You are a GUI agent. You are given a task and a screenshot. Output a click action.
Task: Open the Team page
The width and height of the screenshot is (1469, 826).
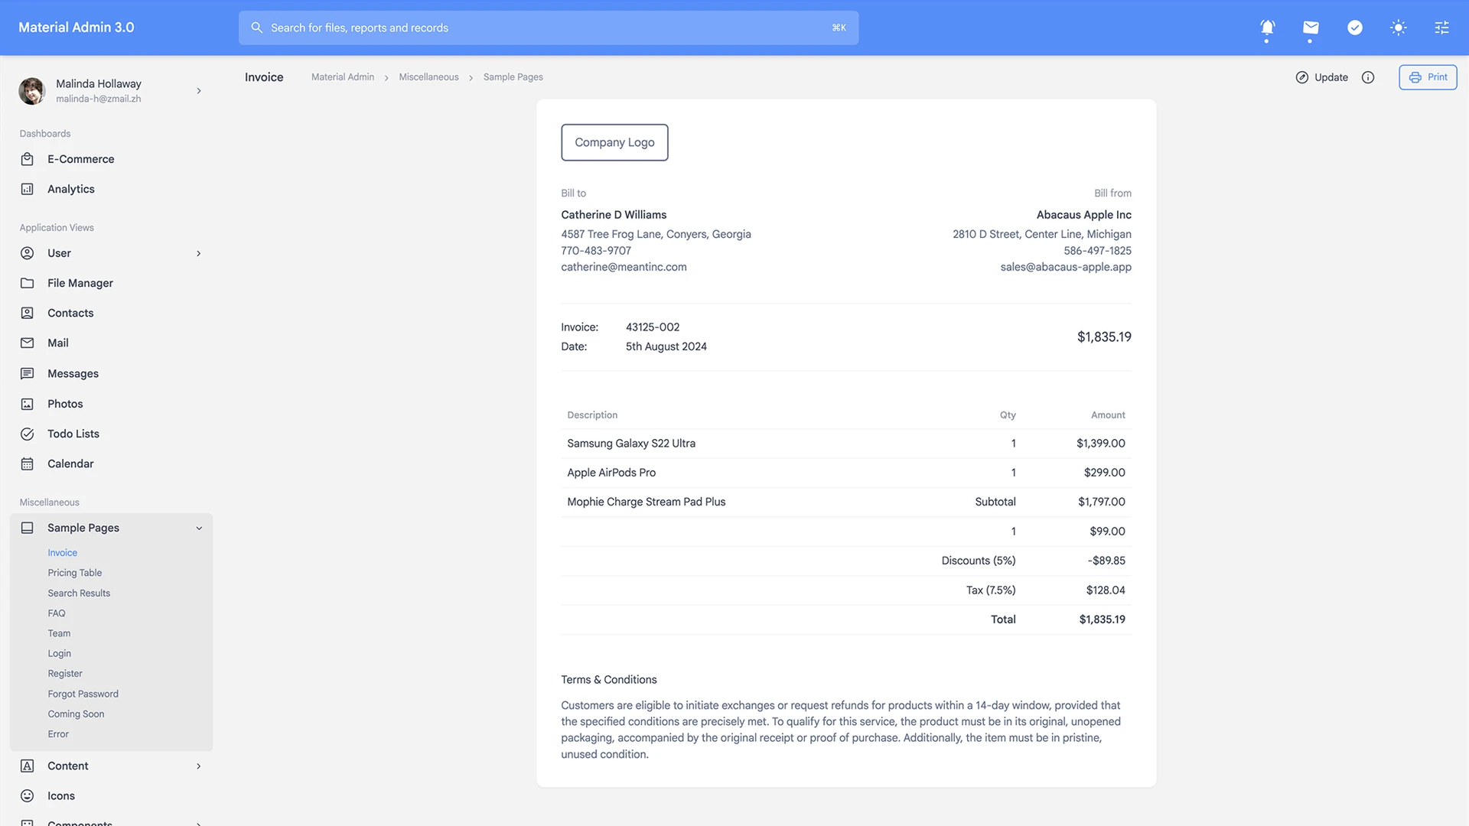tap(59, 633)
